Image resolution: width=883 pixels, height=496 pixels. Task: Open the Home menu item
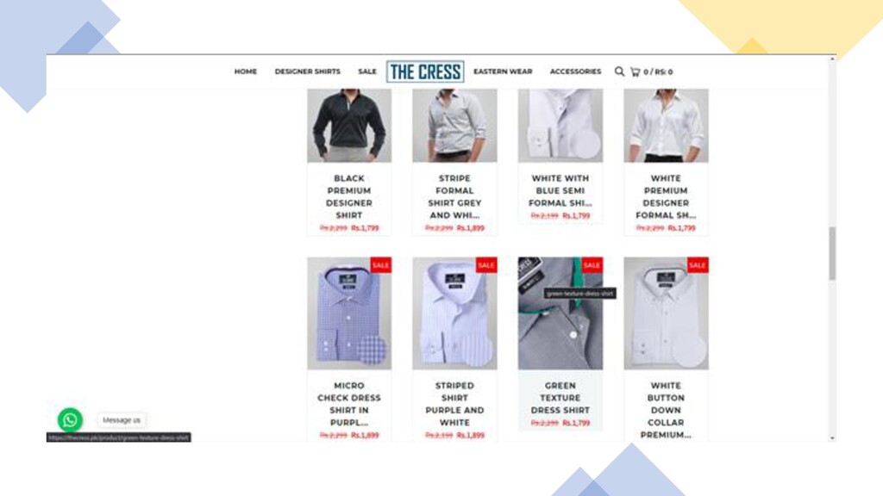tap(246, 71)
